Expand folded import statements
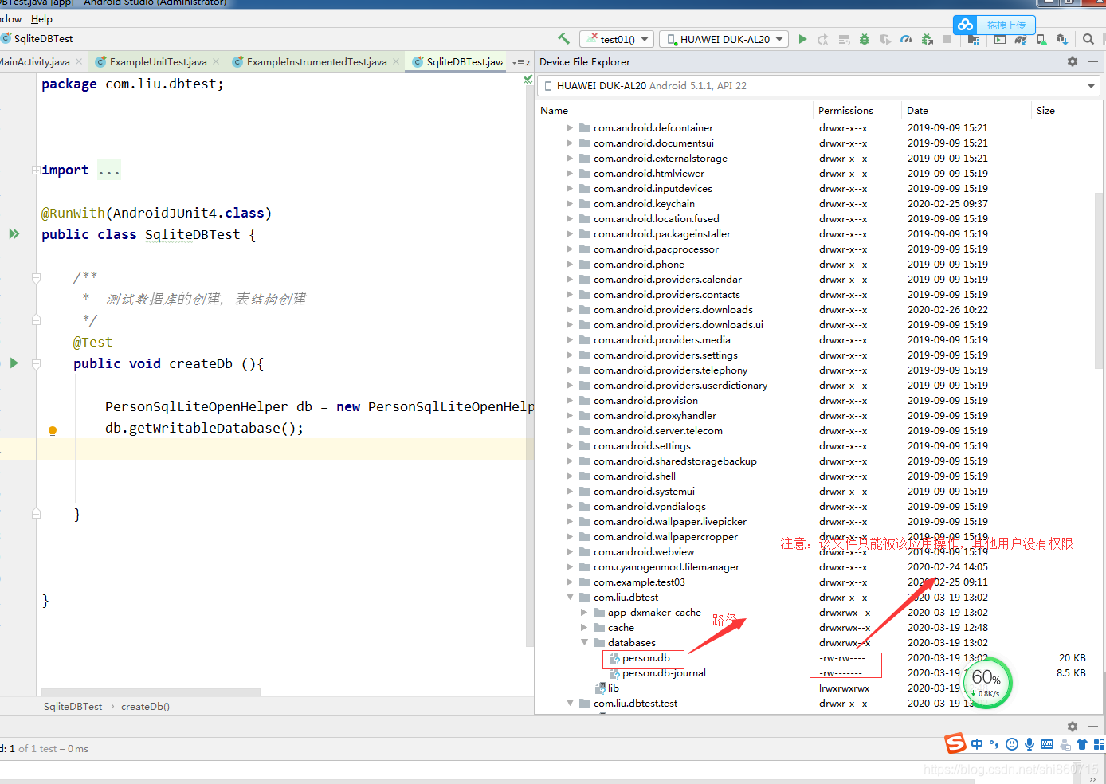This screenshot has height=784, width=1106. click(x=36, y=170)
